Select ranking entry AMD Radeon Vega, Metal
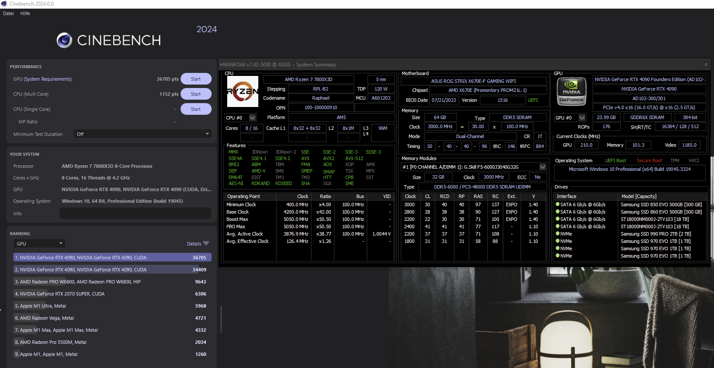The height and width of the screenshot is (368, 714). point(112,318)
